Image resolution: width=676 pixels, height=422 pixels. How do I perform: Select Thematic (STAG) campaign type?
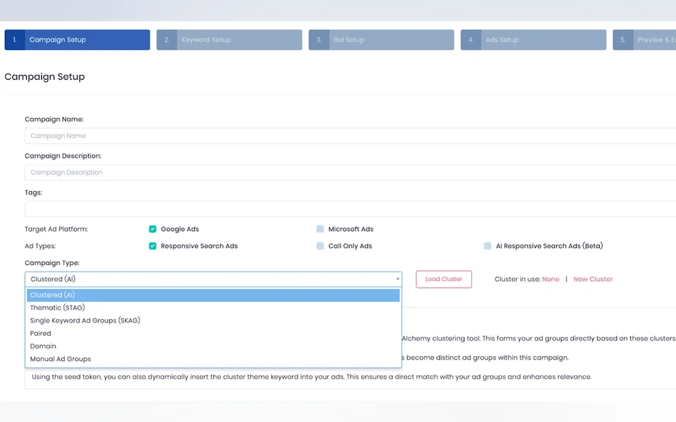pyautogui.click(x=57, y=307)
